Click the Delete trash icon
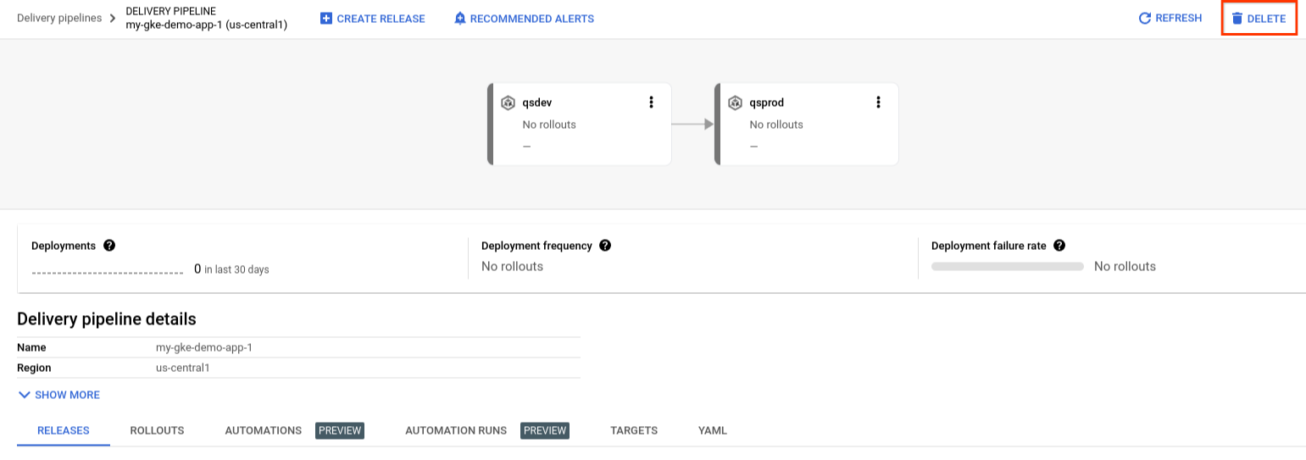Image resolution: width=1306 pixels, height=460 pixels. tap(1237, 19)
